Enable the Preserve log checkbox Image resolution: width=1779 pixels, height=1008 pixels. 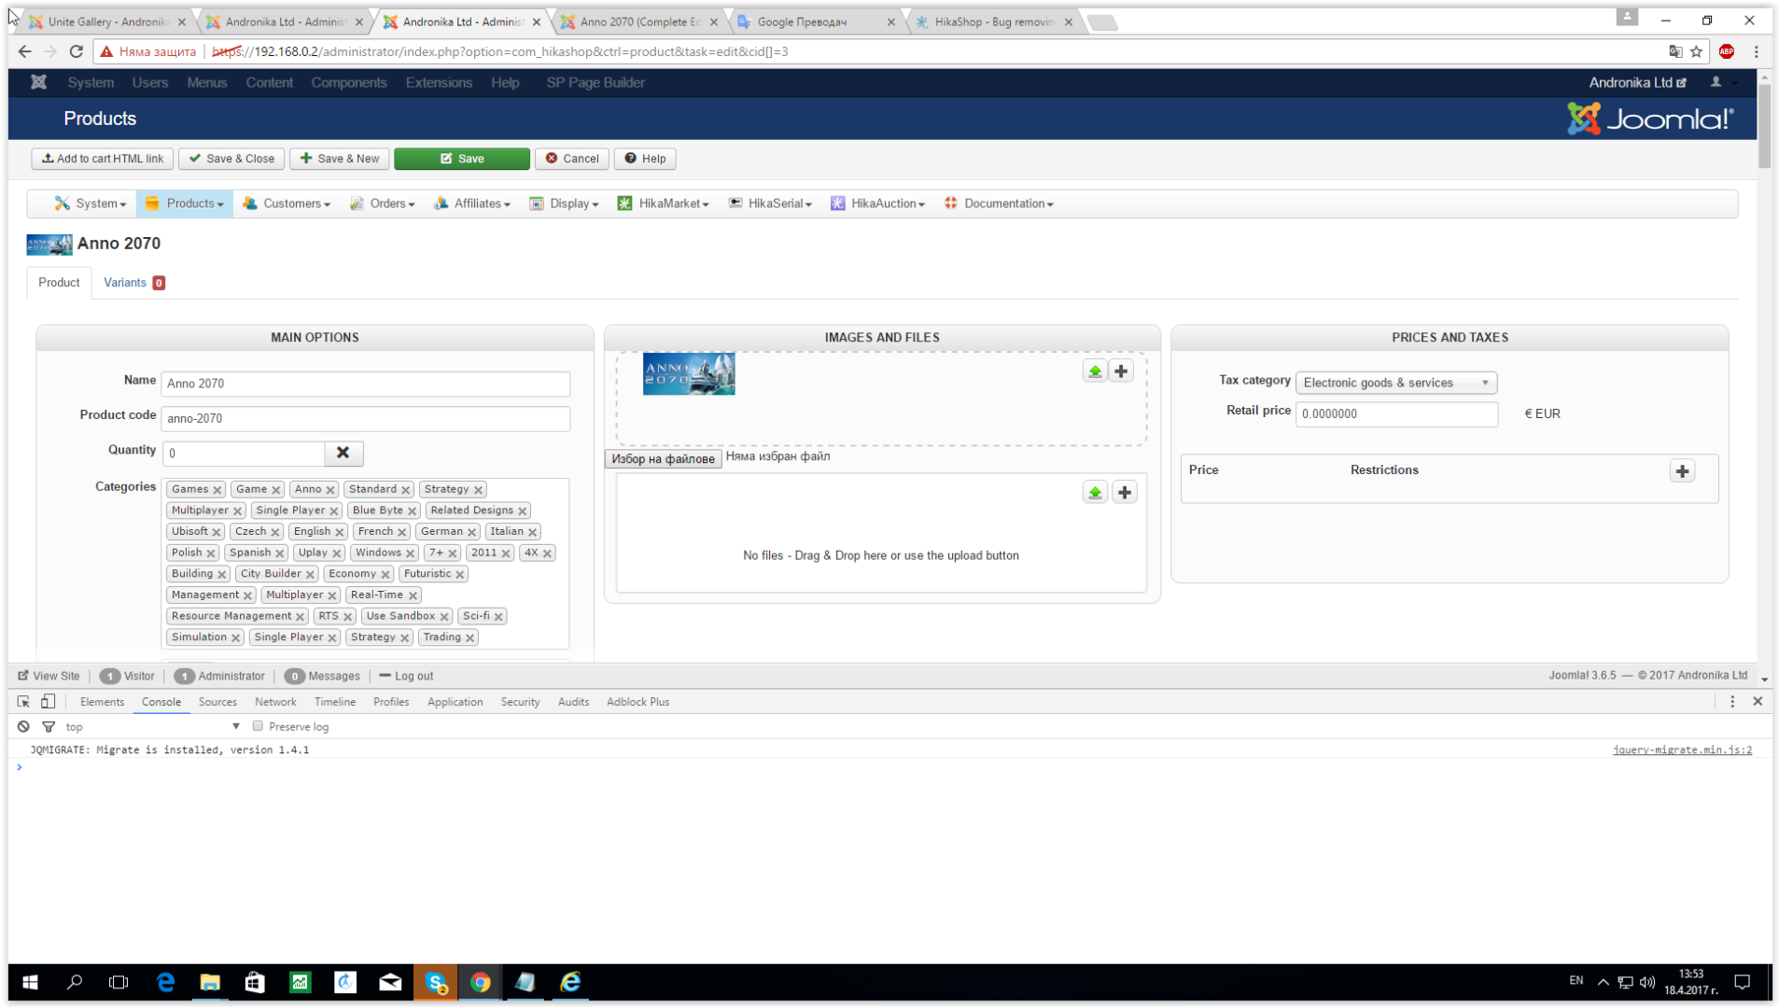[258, 726]
